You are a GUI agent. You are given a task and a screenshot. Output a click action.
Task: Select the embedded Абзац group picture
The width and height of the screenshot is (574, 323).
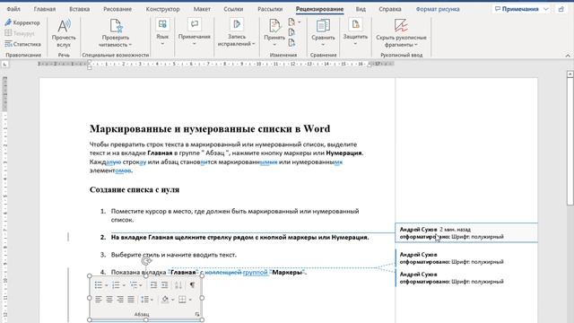(145, 298)
